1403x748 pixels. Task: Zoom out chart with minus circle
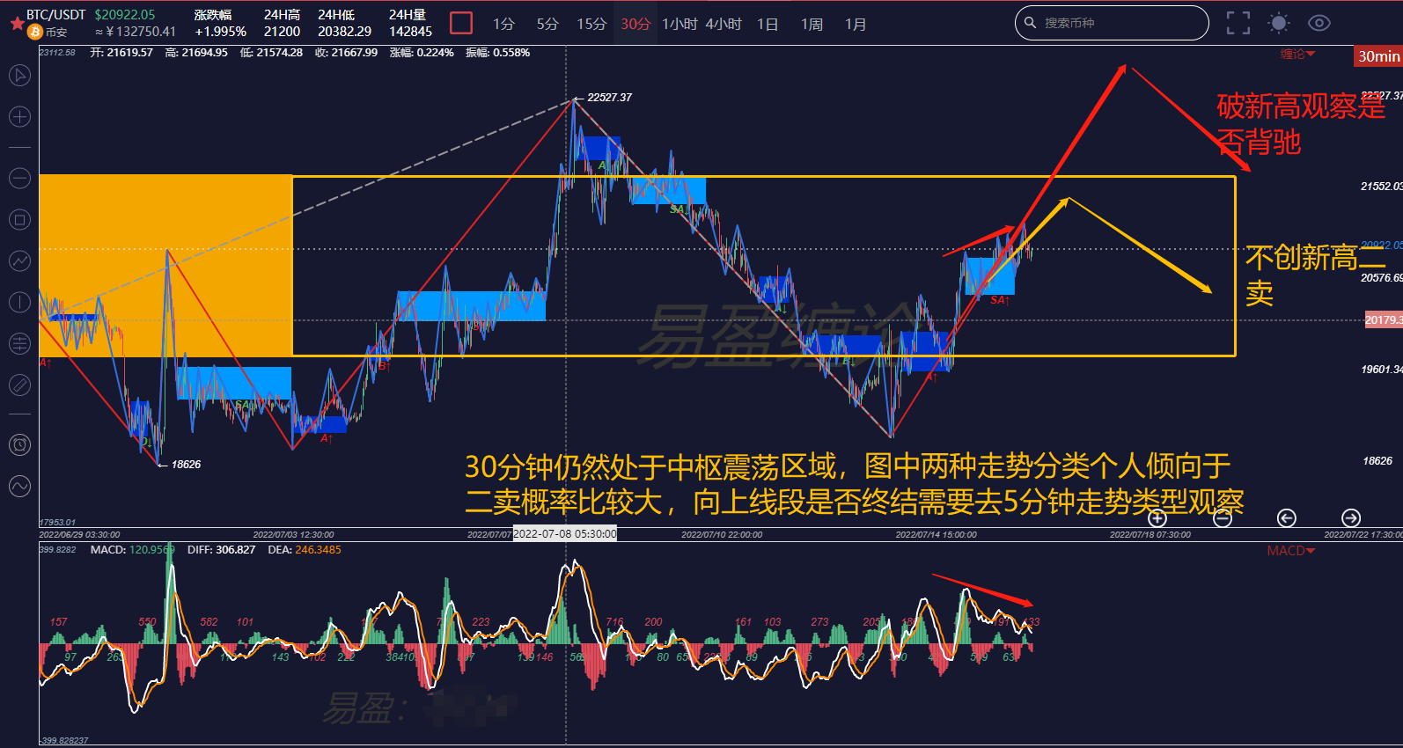click(1223, 518)
